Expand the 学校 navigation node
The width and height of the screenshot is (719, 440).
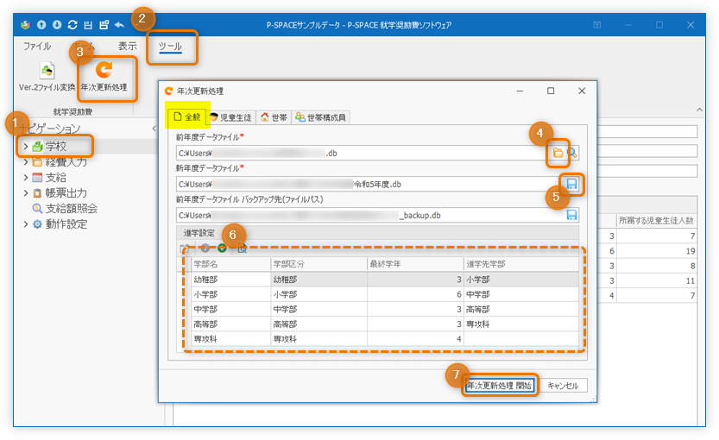[x=26, y=147]
